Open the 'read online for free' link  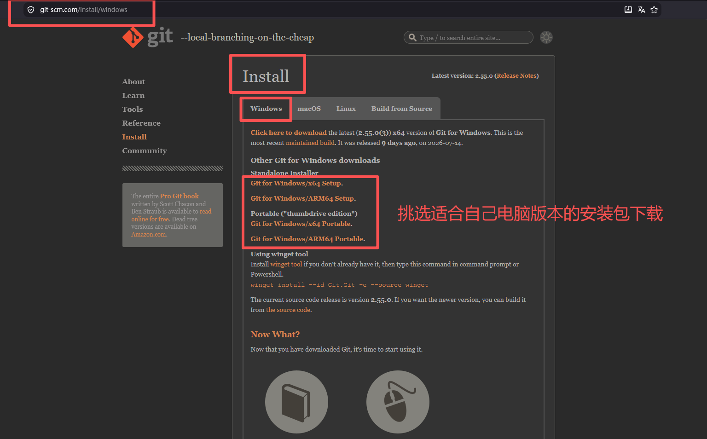click(171, 215)
